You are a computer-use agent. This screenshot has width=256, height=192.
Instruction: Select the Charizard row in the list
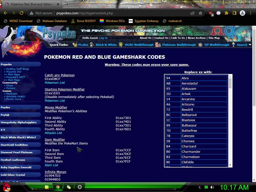coord(196,146)
